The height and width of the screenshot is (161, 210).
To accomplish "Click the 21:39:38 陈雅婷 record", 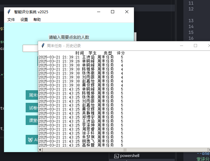I will click(81, 69).
